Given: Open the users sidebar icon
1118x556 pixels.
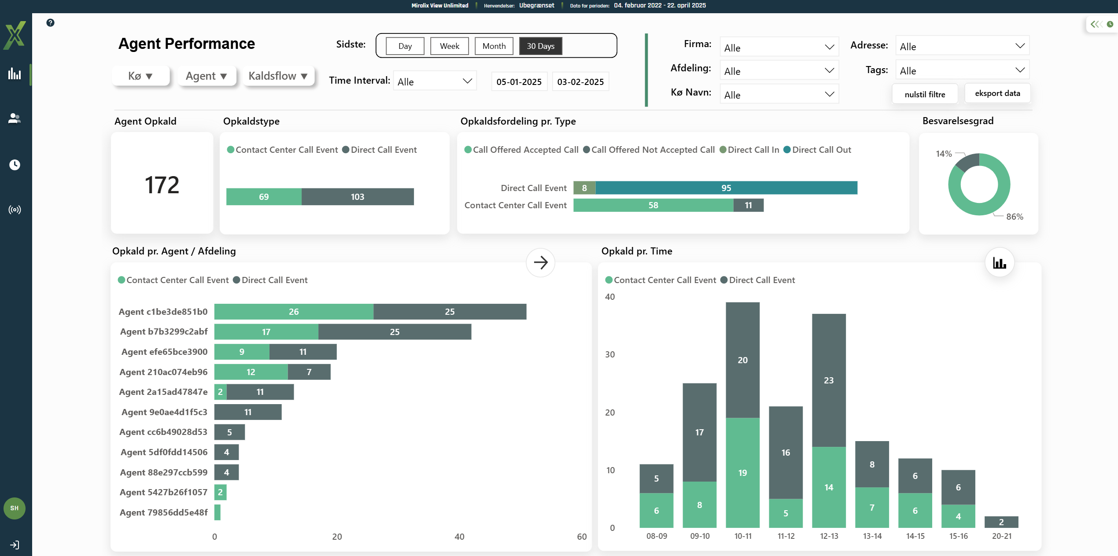Looking at the screenshot, I should click(x=15, y=118).
